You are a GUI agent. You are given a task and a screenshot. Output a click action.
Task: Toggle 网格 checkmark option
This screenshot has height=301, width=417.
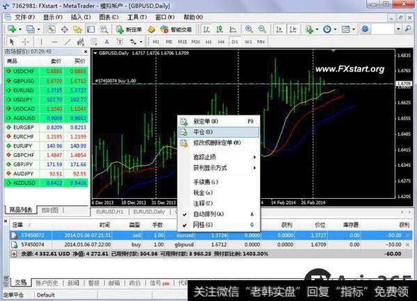click(x=218, y=225)
